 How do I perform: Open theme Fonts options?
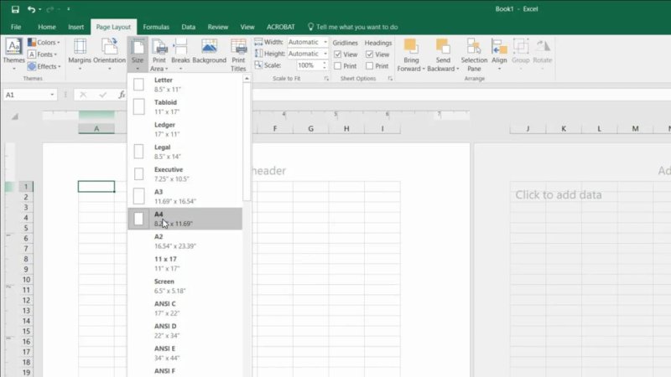tap(43, 54)
